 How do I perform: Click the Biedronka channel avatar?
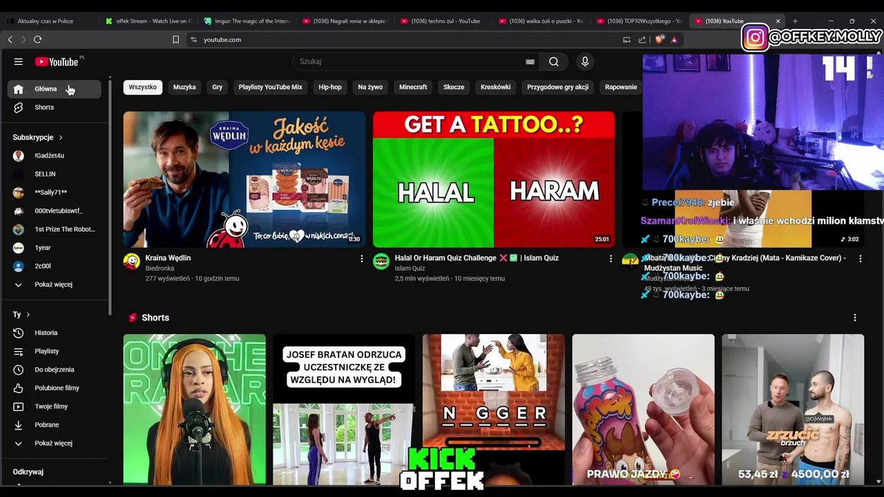pyautogui.click(x=132, y=261)
